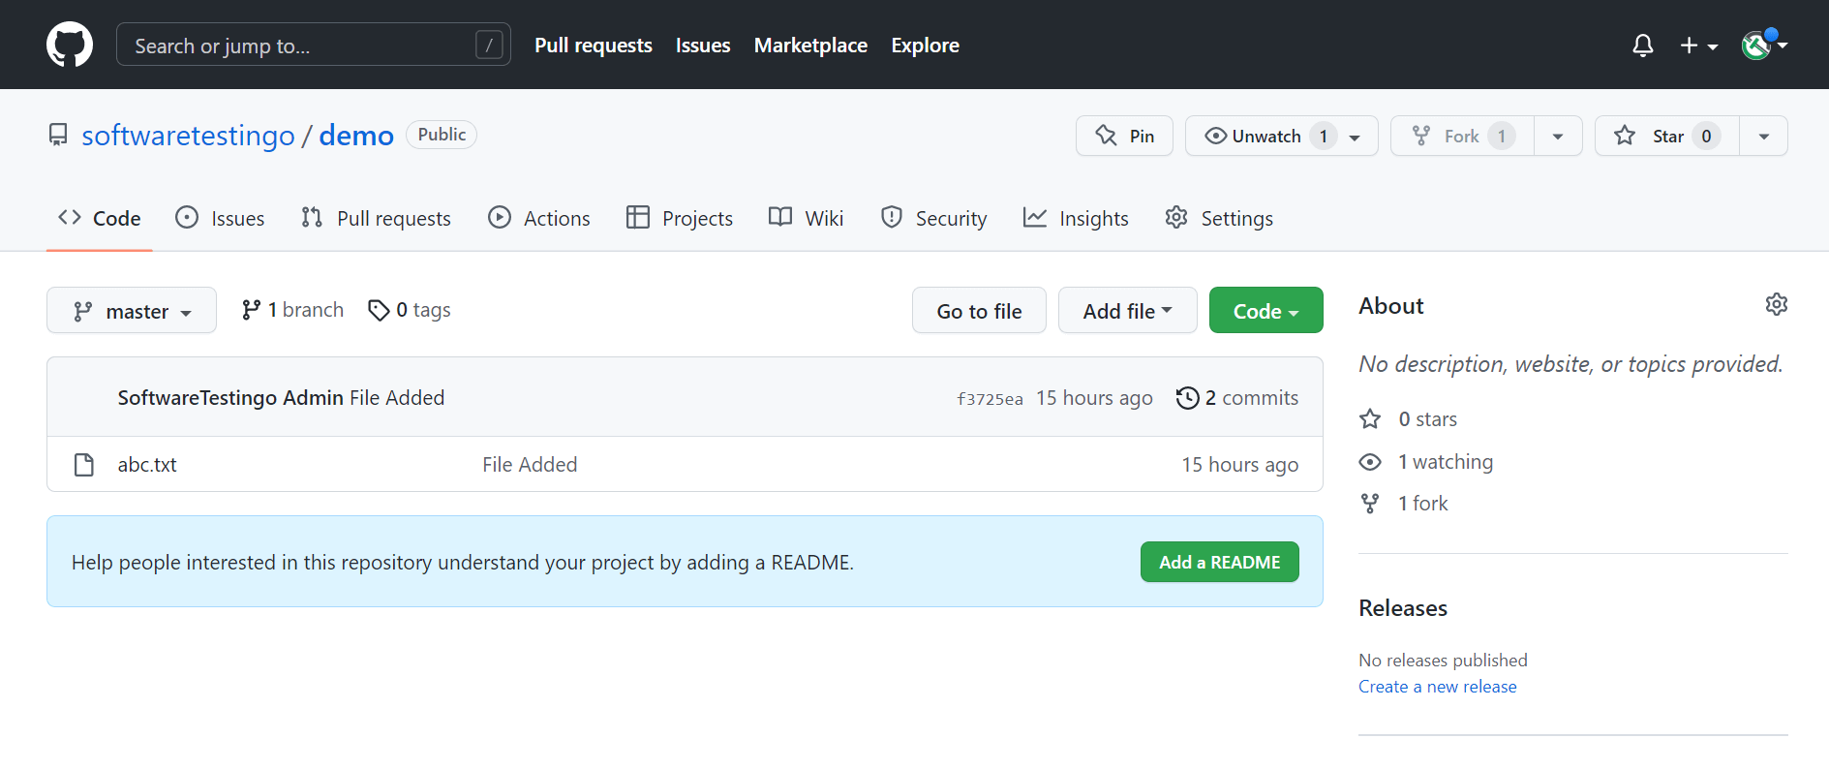Image resolution: width=1829 pixels, height=769 pixels.
Task: Open SoftwareTestingo Admin author link
Action: pyautogui.click(x=230, y=398)
